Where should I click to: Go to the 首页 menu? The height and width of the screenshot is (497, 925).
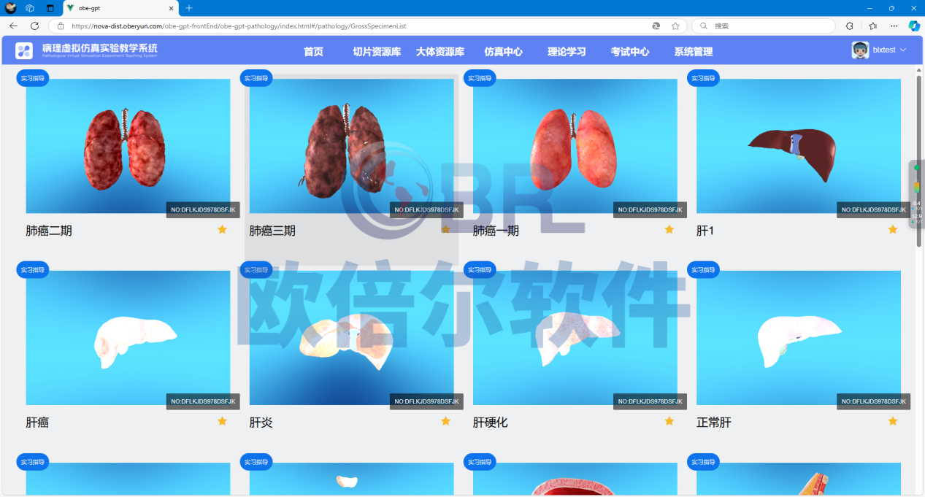point(313,52)
